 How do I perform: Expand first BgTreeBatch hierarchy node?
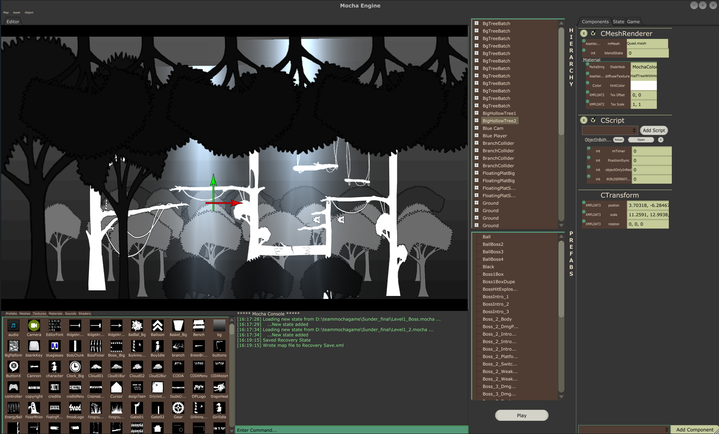coord(477,23)
